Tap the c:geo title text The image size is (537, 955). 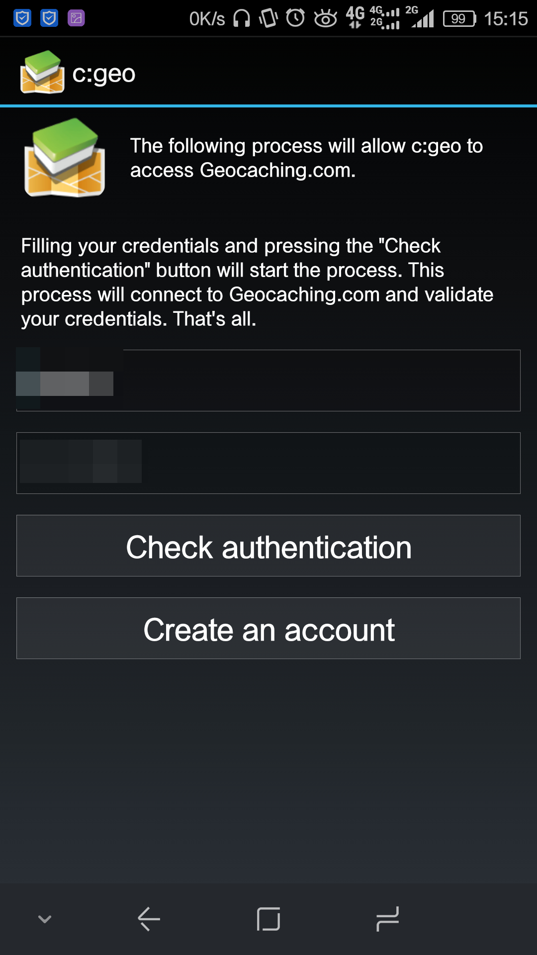103,74
